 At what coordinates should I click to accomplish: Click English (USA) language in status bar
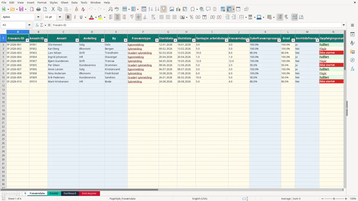coord(200,199)
